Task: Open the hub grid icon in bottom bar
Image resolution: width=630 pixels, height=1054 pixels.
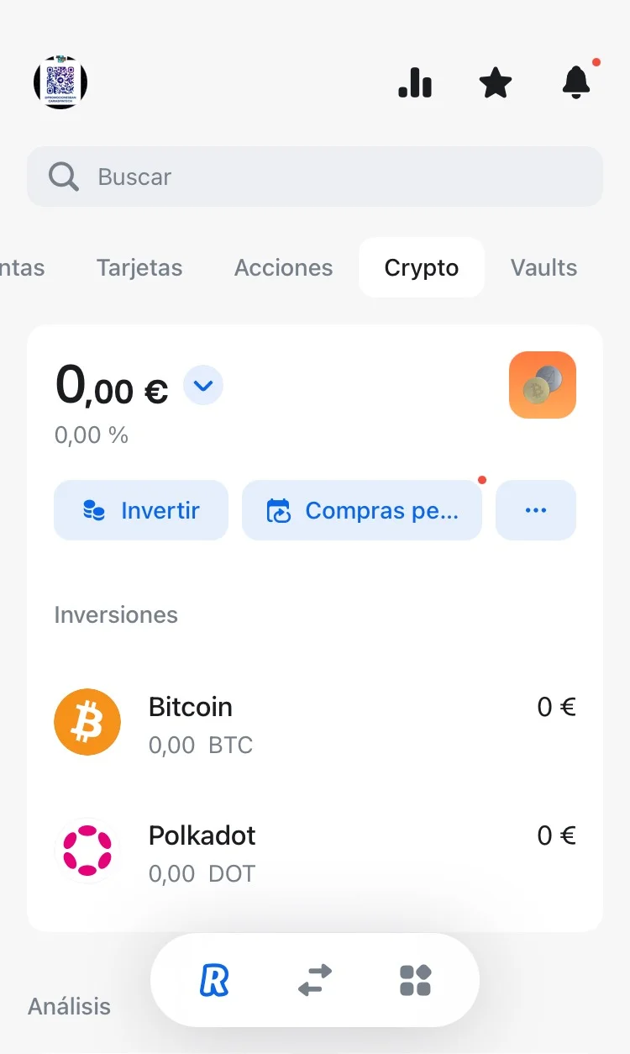Action: pos(415,980)
